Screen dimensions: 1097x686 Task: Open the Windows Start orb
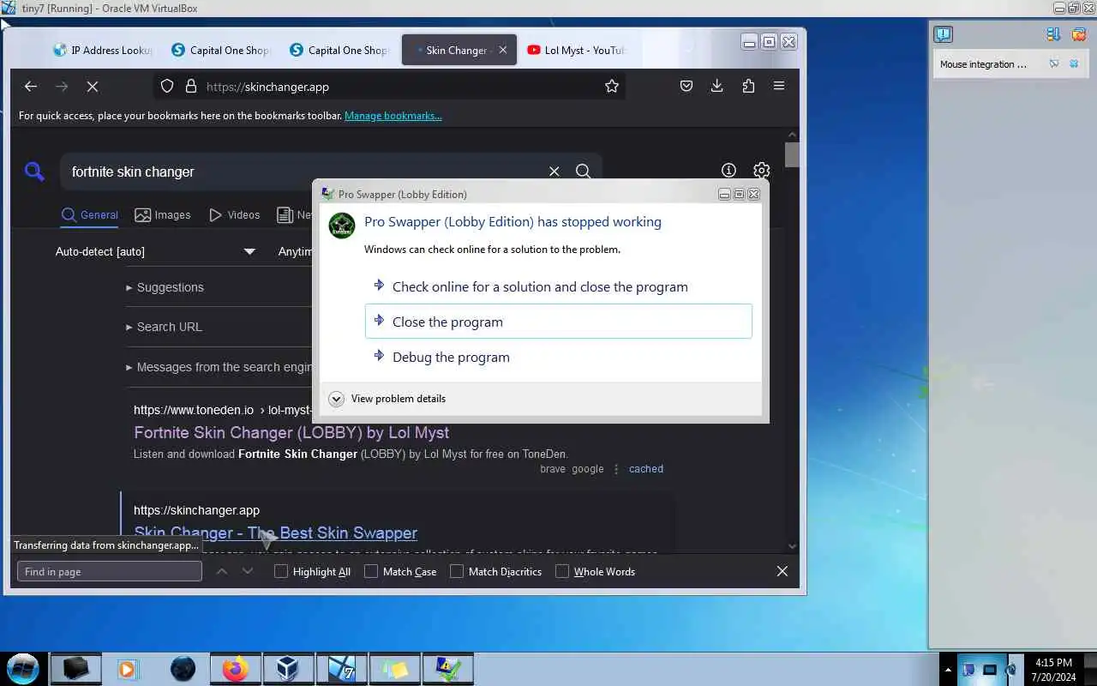(x=23, y=668)
